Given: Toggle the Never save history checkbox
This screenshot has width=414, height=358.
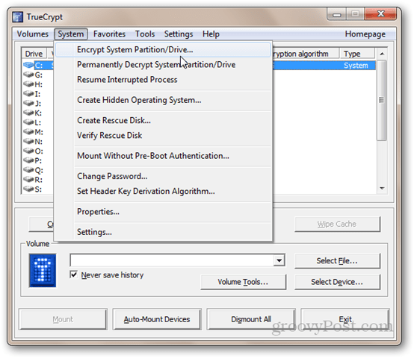Looking at the screenshot, I should pyautogui.click(x=74, y=274).
